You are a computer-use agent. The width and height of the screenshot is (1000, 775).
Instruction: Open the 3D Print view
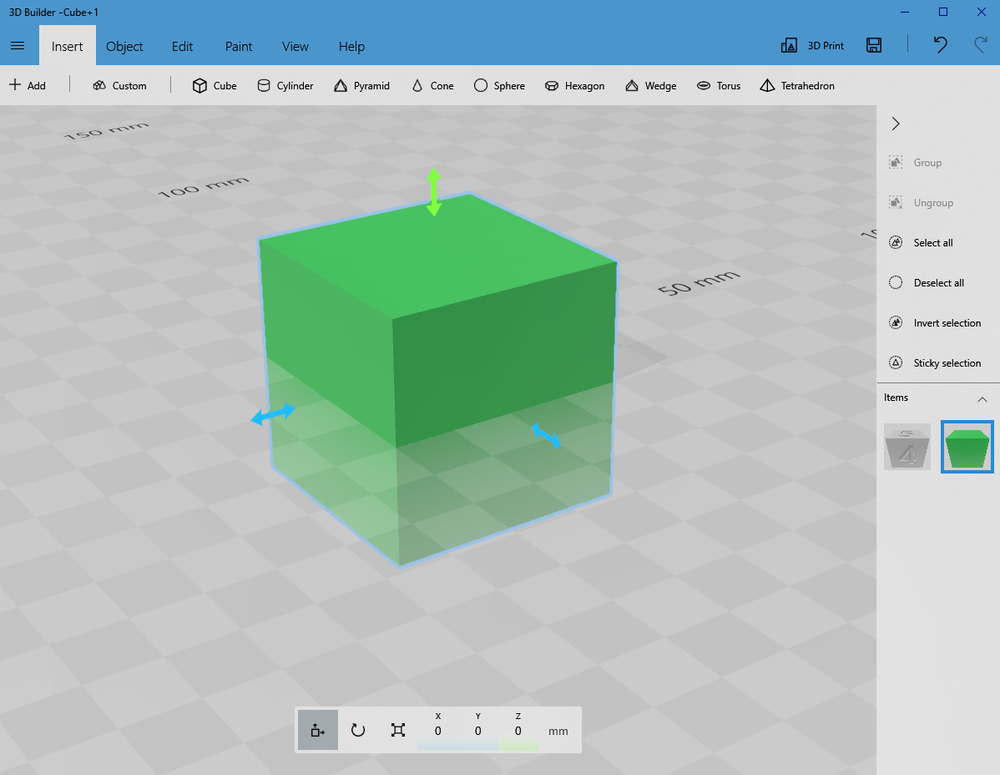click(812, 46)
